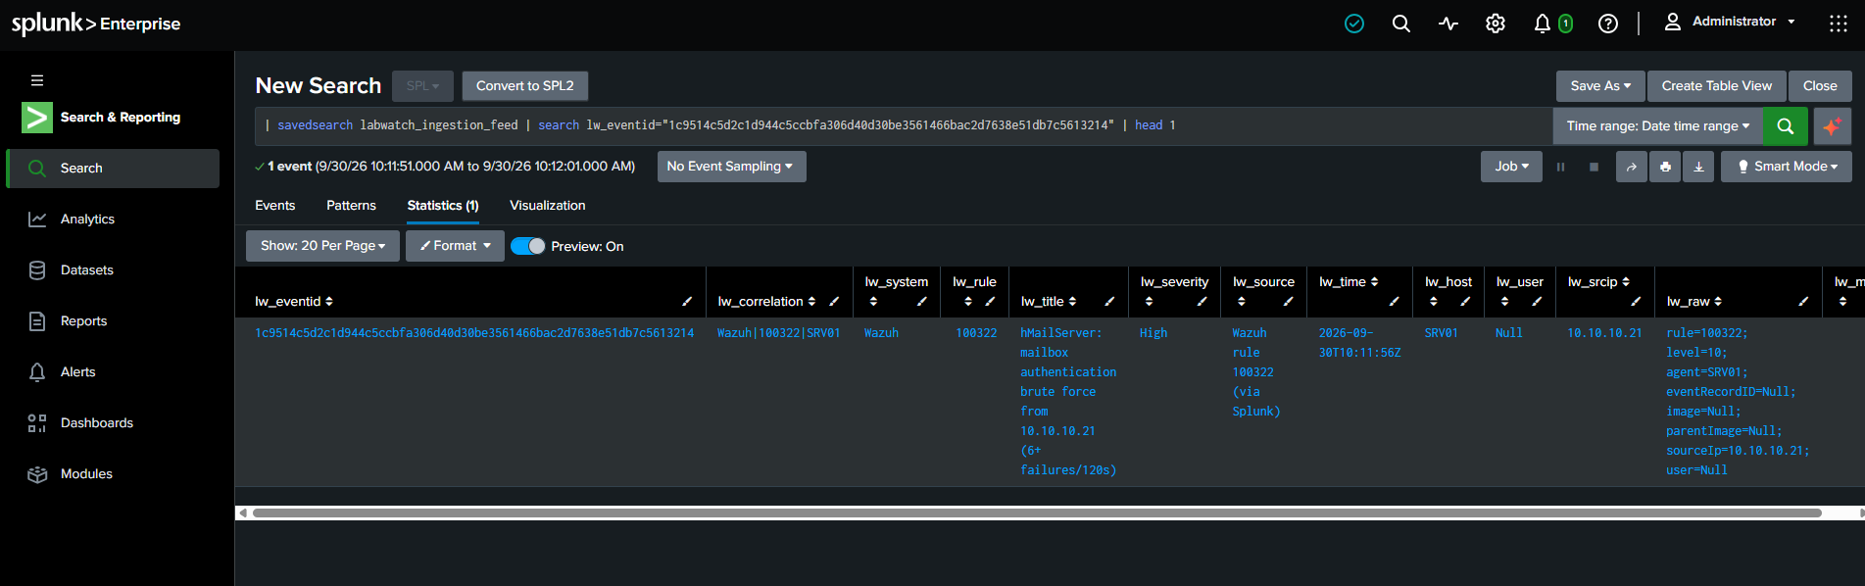Open the Format dropdown

pyautogui.click(x=455, y=246)
